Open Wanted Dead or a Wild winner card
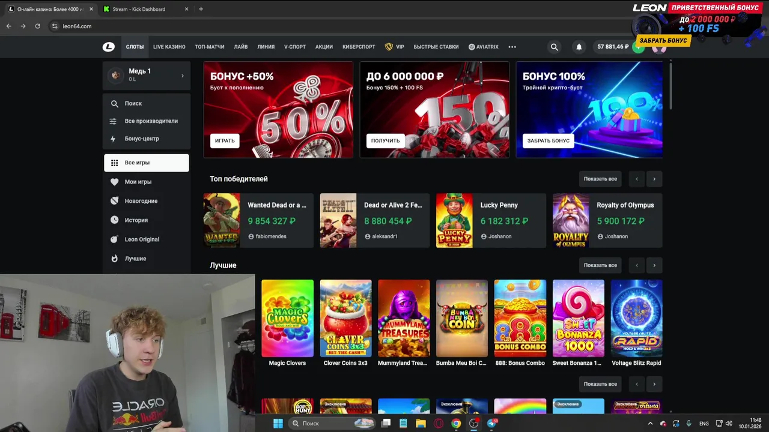Viewport: 769px width, 432px height. click(x=258, y=220)
